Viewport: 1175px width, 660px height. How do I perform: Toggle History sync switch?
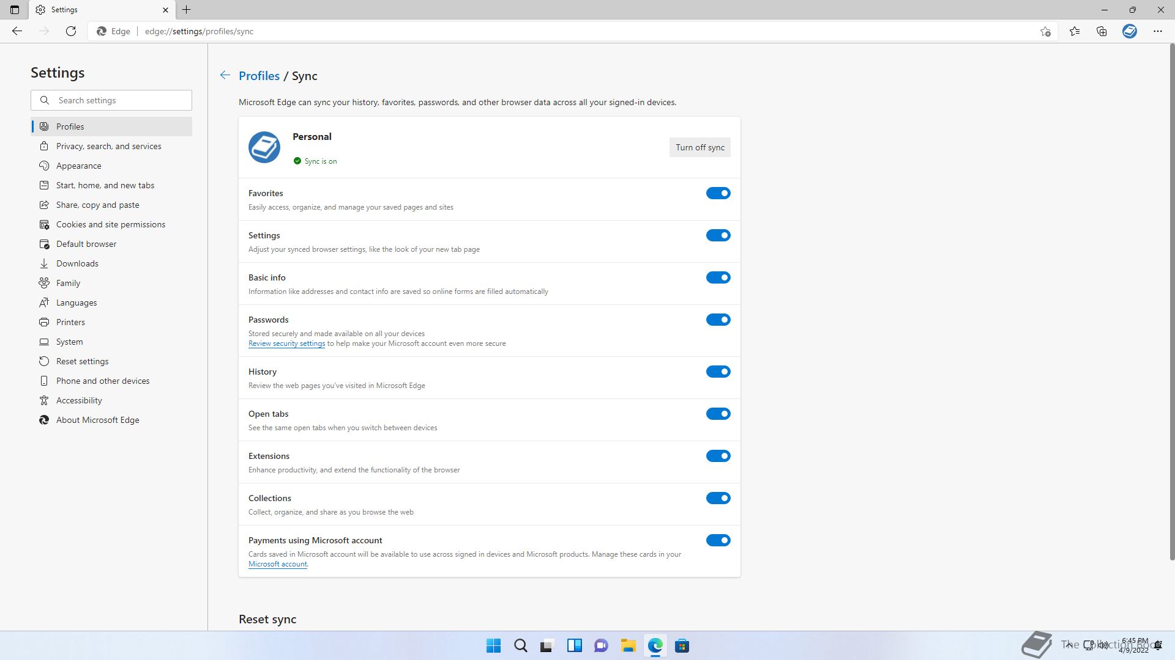718,372
